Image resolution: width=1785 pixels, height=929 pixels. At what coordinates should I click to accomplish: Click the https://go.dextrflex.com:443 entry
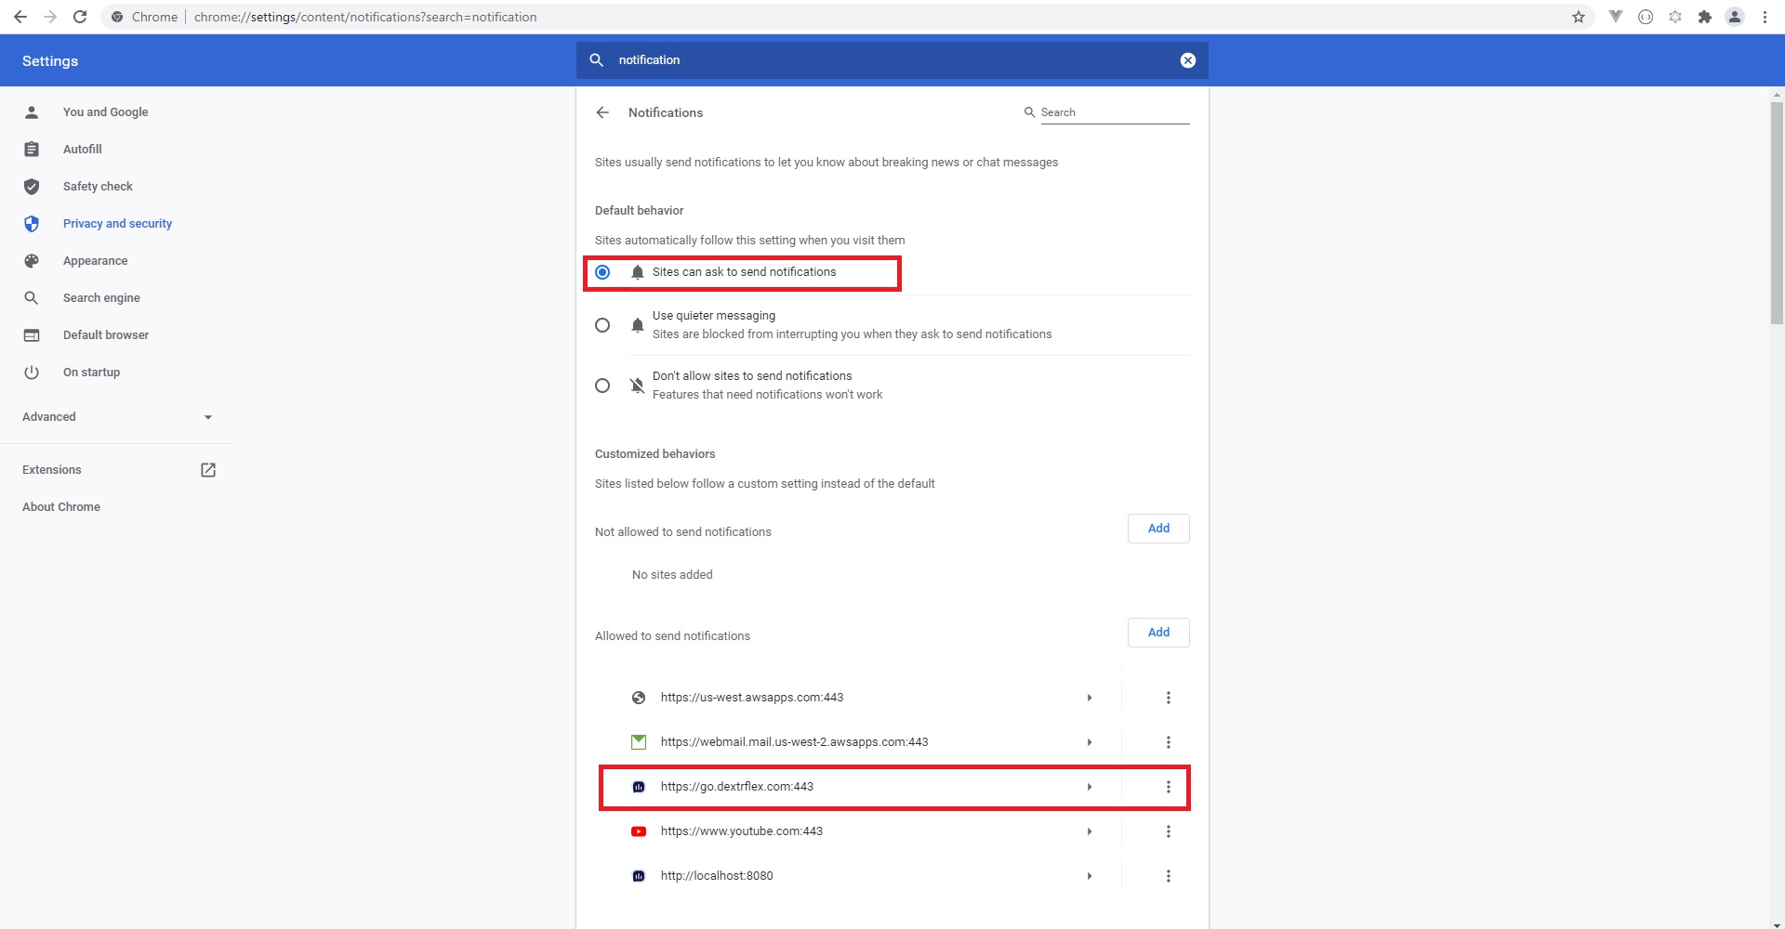737,787
